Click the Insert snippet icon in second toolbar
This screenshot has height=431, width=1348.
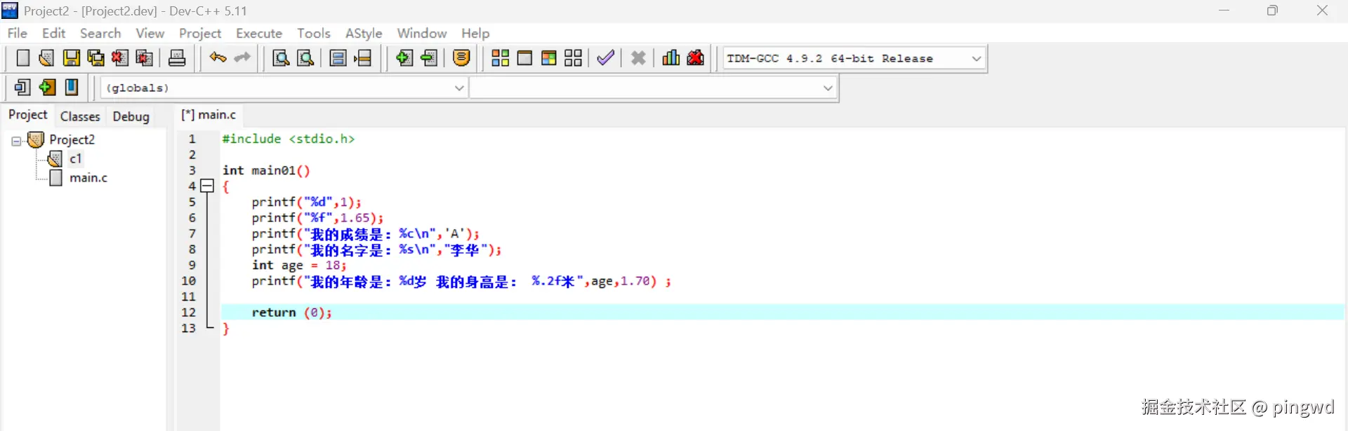[22, 88]
